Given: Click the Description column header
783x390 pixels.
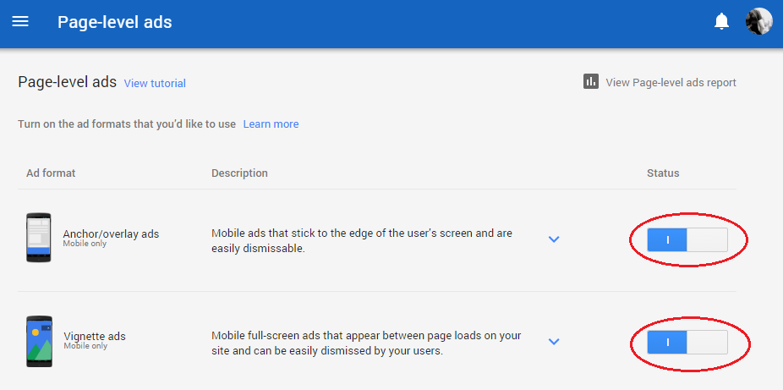Looking at the screenshot, I should click(239, 173).
